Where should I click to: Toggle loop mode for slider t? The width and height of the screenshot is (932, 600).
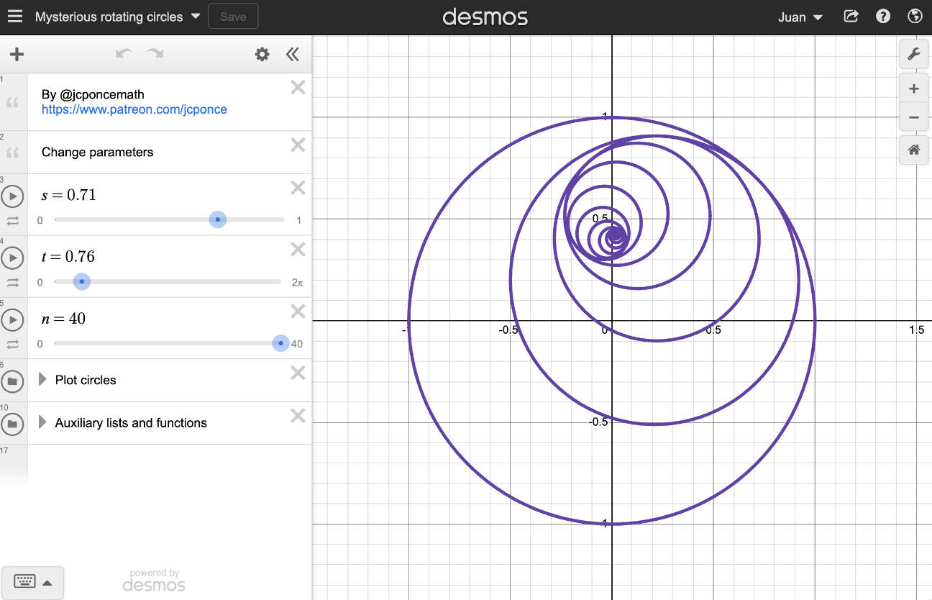click(x=12, y=283)
